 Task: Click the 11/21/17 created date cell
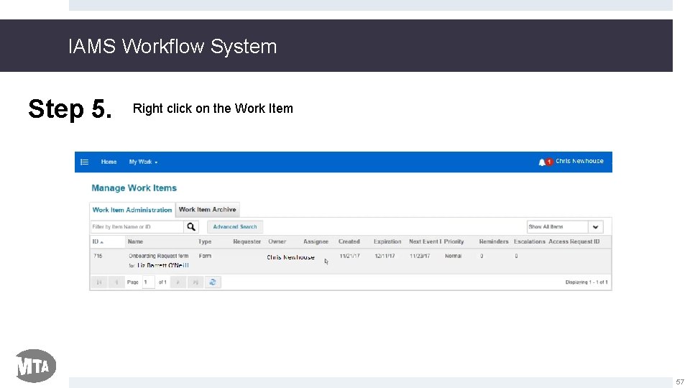click(x=350, y=256)
